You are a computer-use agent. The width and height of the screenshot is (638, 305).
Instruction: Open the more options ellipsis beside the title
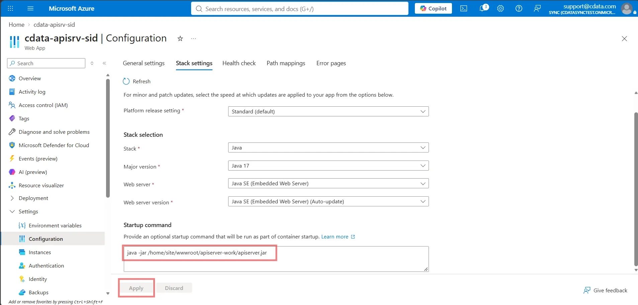193,38
